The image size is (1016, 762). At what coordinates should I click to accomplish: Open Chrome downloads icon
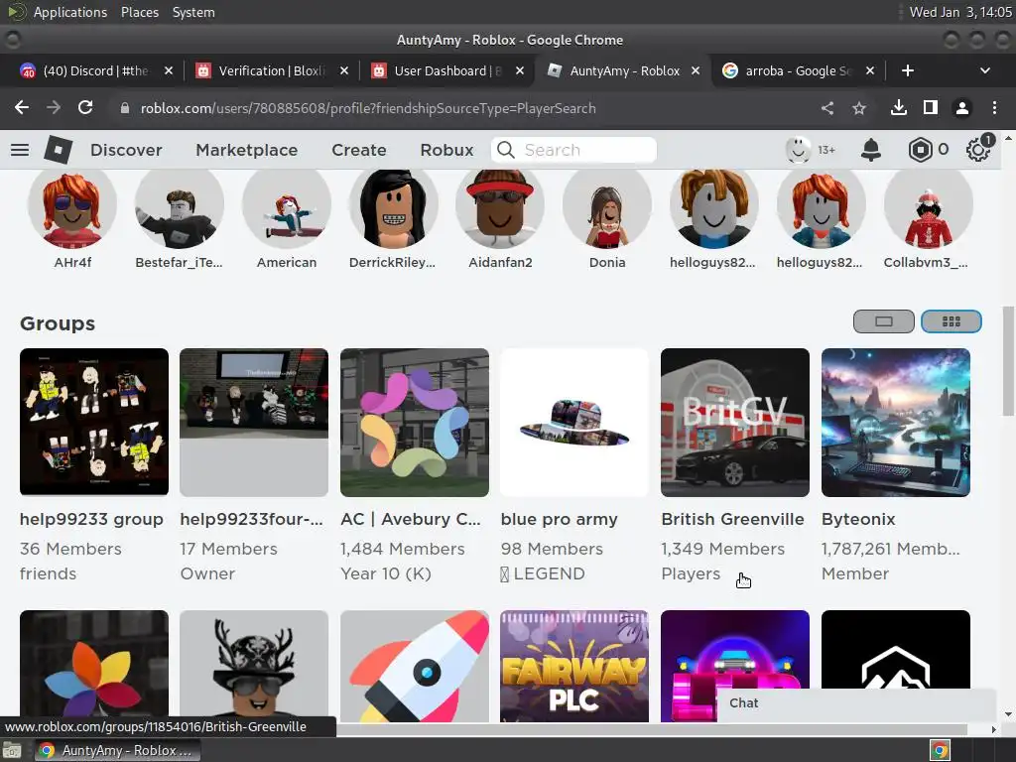tap(899, 107)
